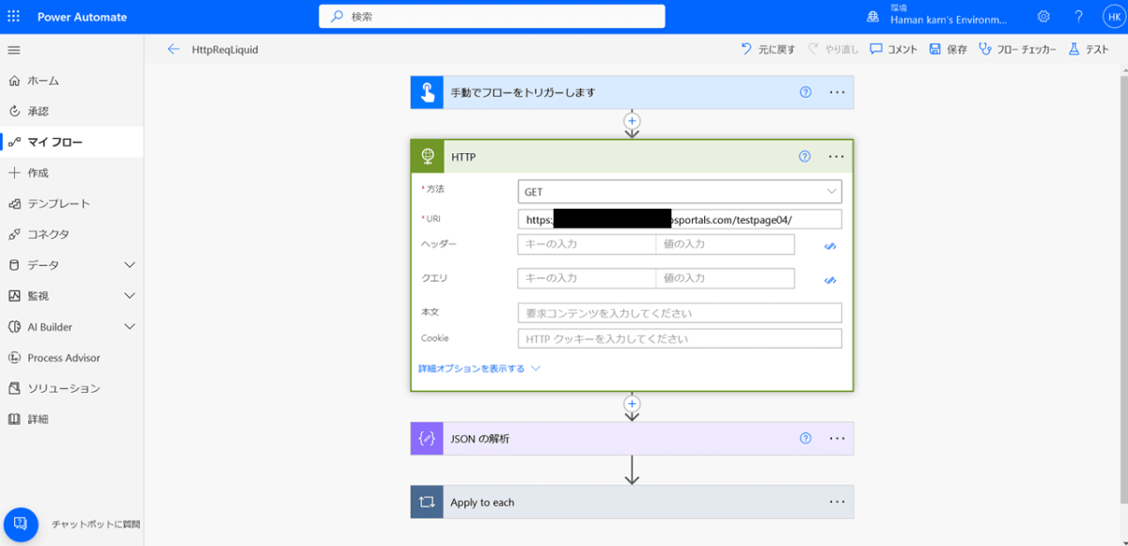Open the app launcher waffle icon

point(13,17)
